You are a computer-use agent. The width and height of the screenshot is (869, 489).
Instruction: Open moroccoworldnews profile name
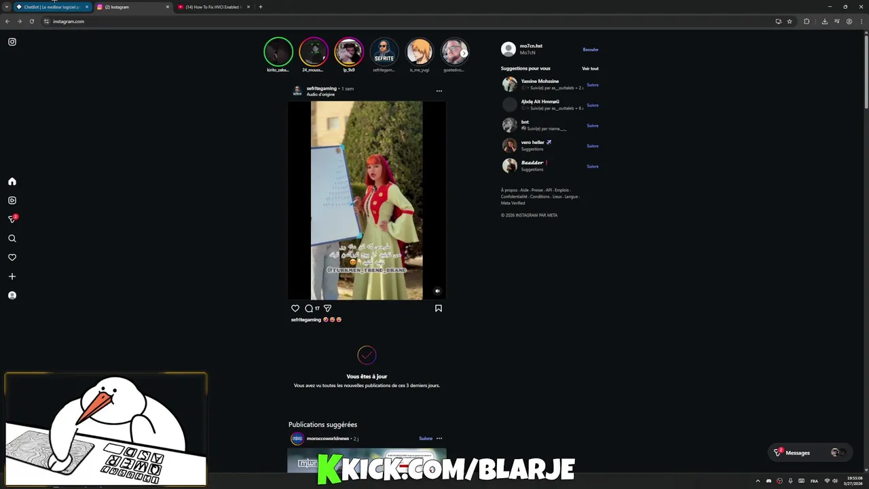coord(328,439)
